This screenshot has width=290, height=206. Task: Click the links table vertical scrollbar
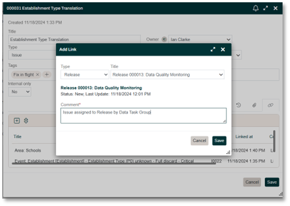[x=275, y=141]
